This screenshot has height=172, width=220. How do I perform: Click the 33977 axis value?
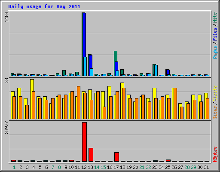6,127
